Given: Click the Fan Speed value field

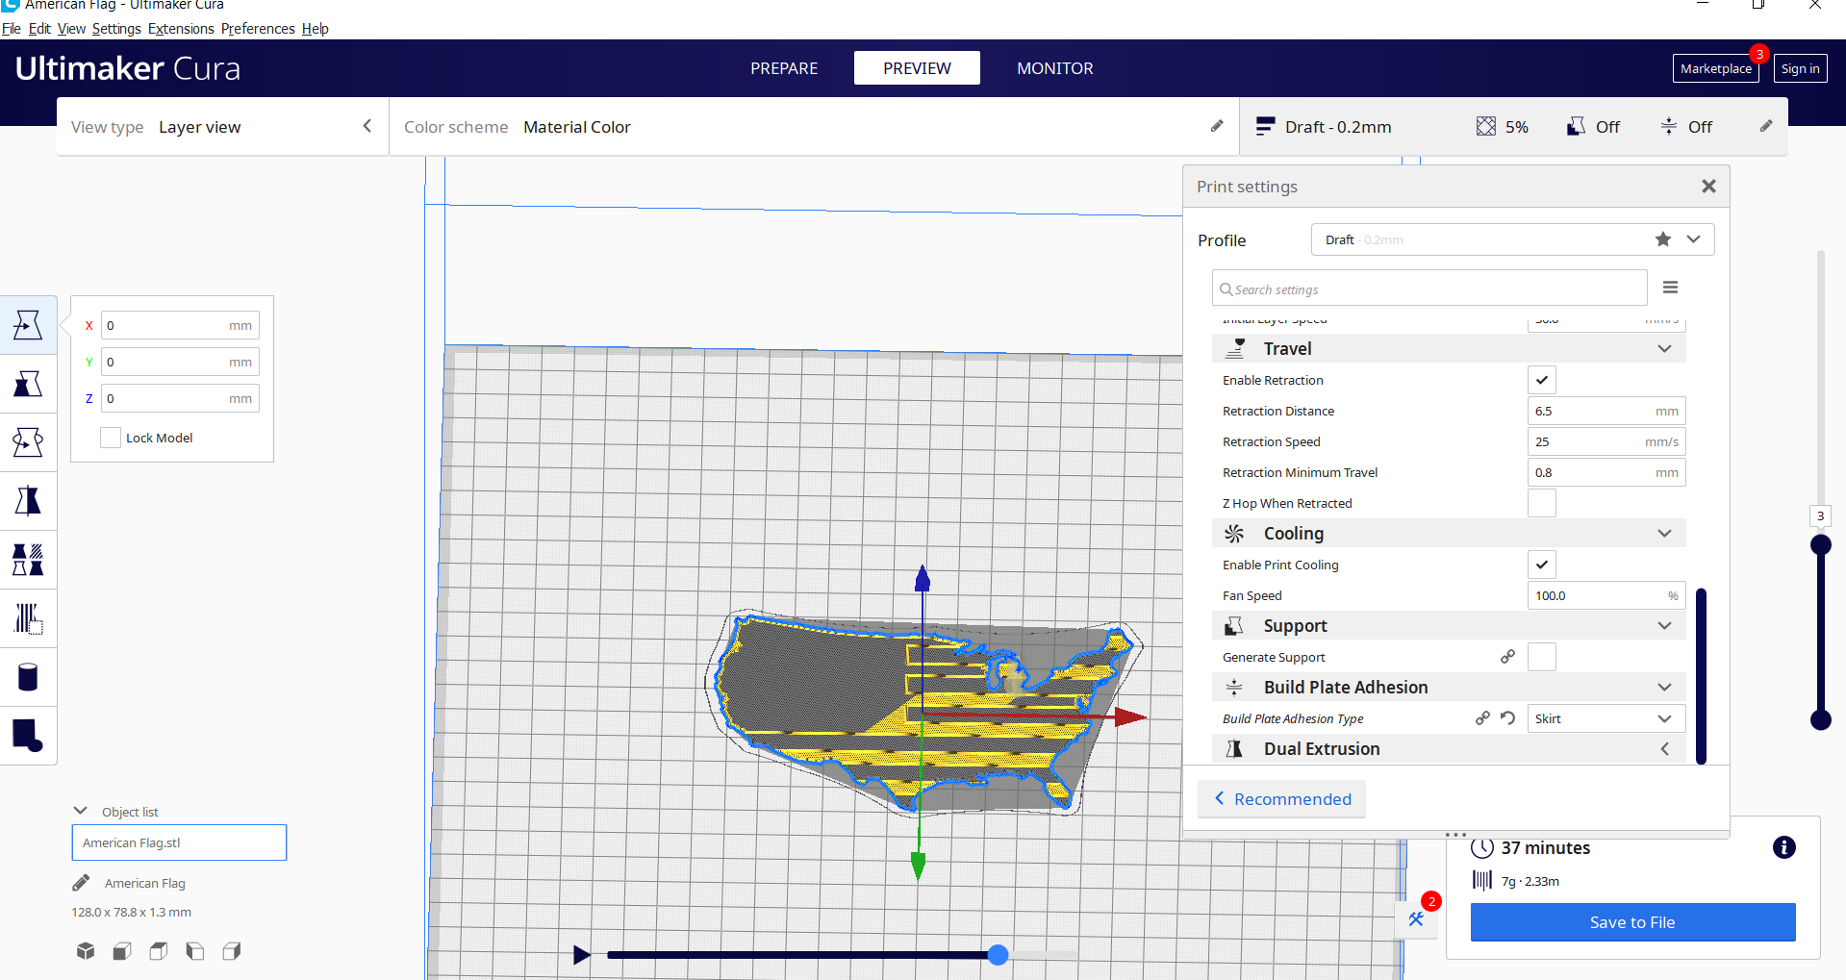Looking at the screenshot, I should point(1606,595).
